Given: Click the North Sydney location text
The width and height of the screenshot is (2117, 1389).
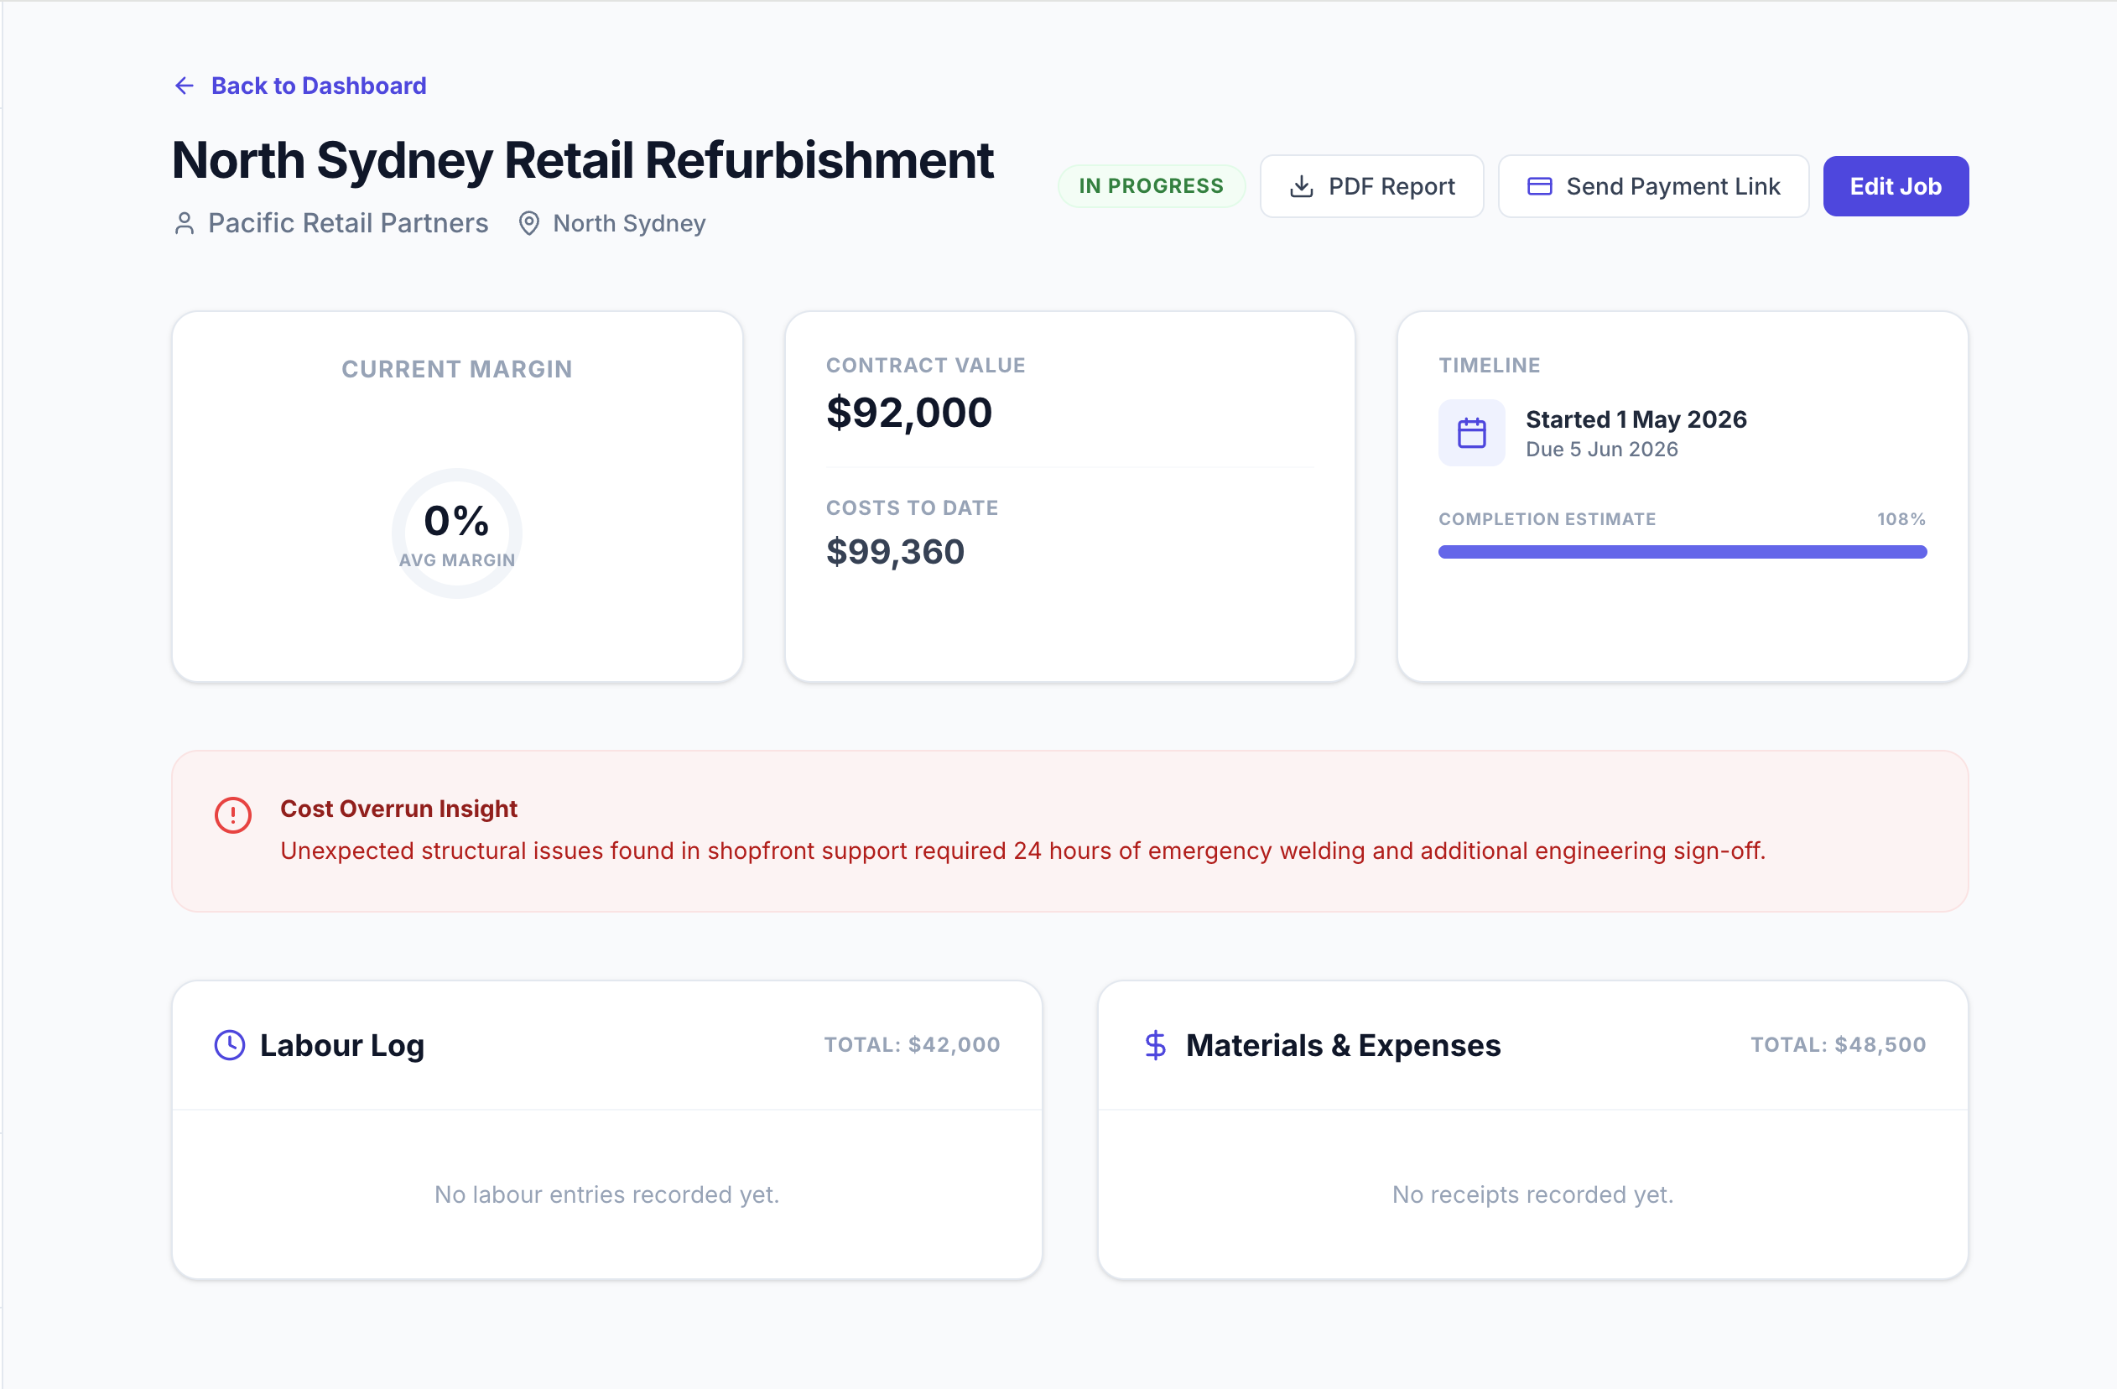Looking at the screenshot, I should 629,223.
